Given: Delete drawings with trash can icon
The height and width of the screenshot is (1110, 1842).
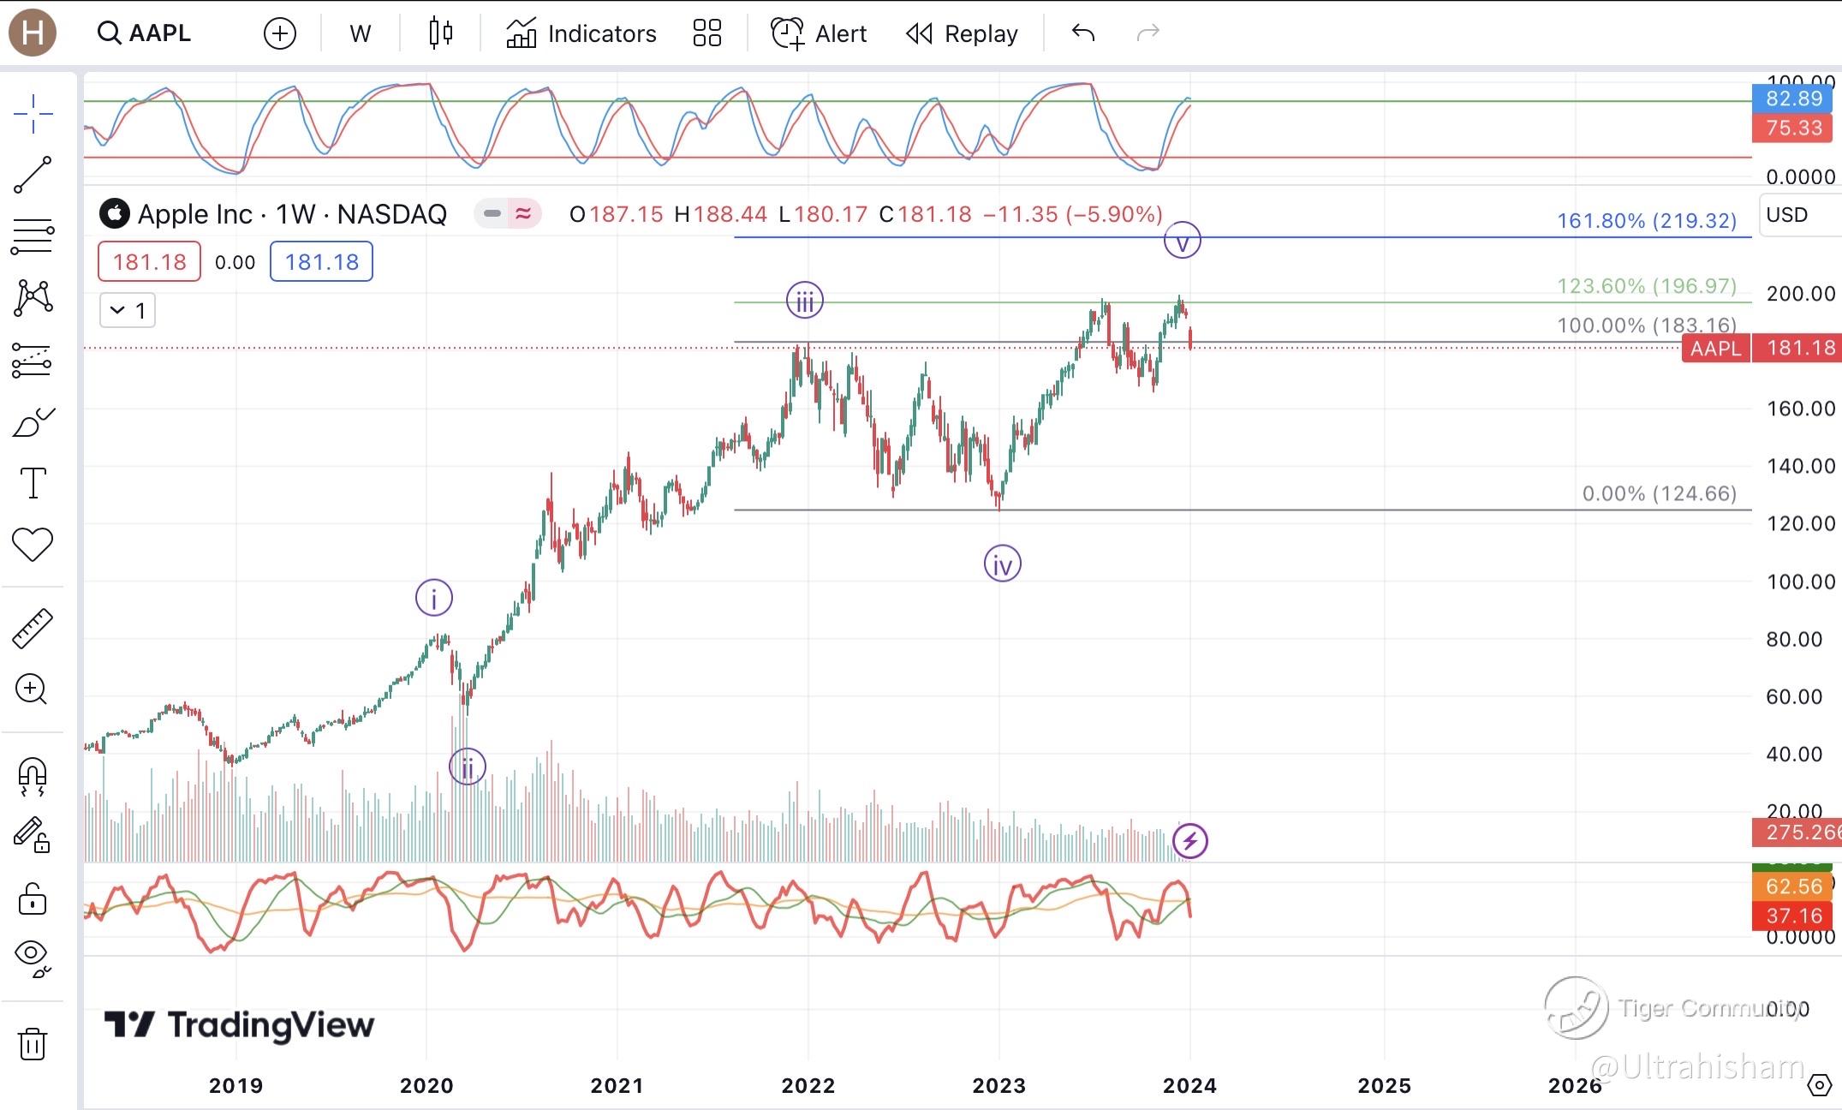Looking at the screenshot, I should tap(33, 1044).
